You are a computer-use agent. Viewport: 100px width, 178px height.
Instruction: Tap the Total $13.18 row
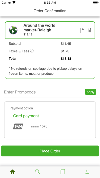[50, 59]
